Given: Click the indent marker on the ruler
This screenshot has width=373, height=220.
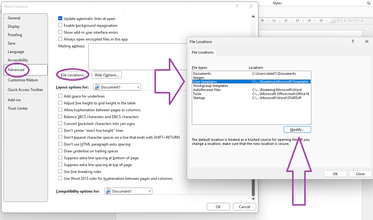Looking at the screenshot, I should [x=333, y=21].
